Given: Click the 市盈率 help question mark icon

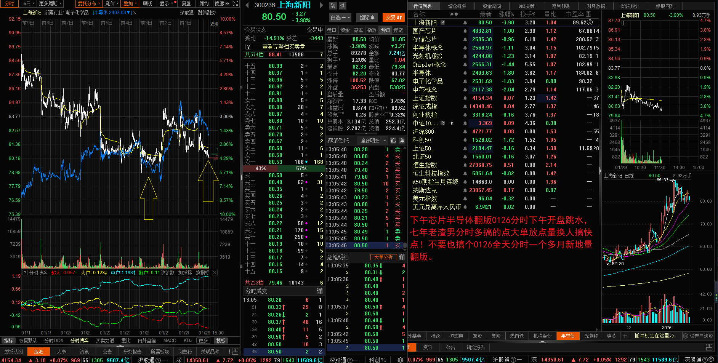Looking at the screenshot, I should click(x=588, y=14).
